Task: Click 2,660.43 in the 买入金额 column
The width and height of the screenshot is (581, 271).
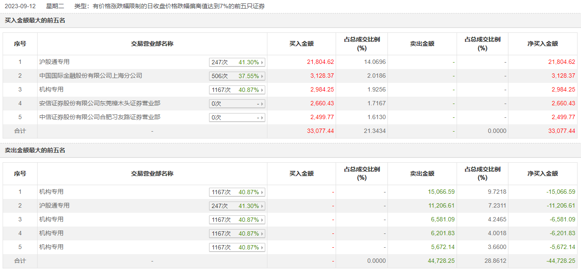Action: (322, 104)
